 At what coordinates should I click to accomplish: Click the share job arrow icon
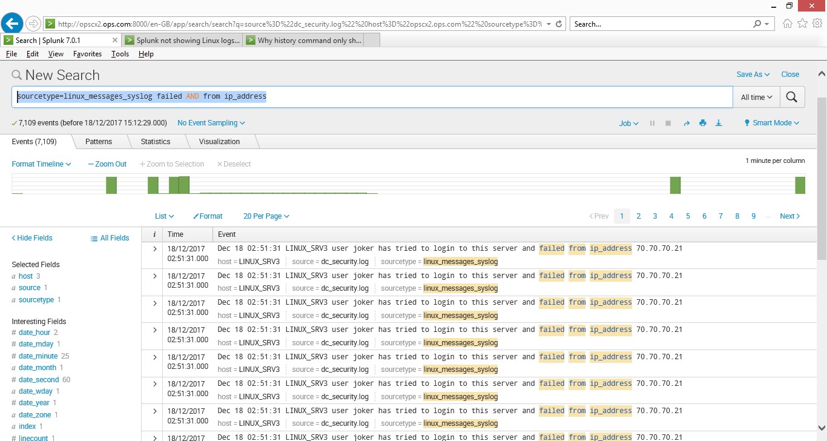tap(687, 123)
